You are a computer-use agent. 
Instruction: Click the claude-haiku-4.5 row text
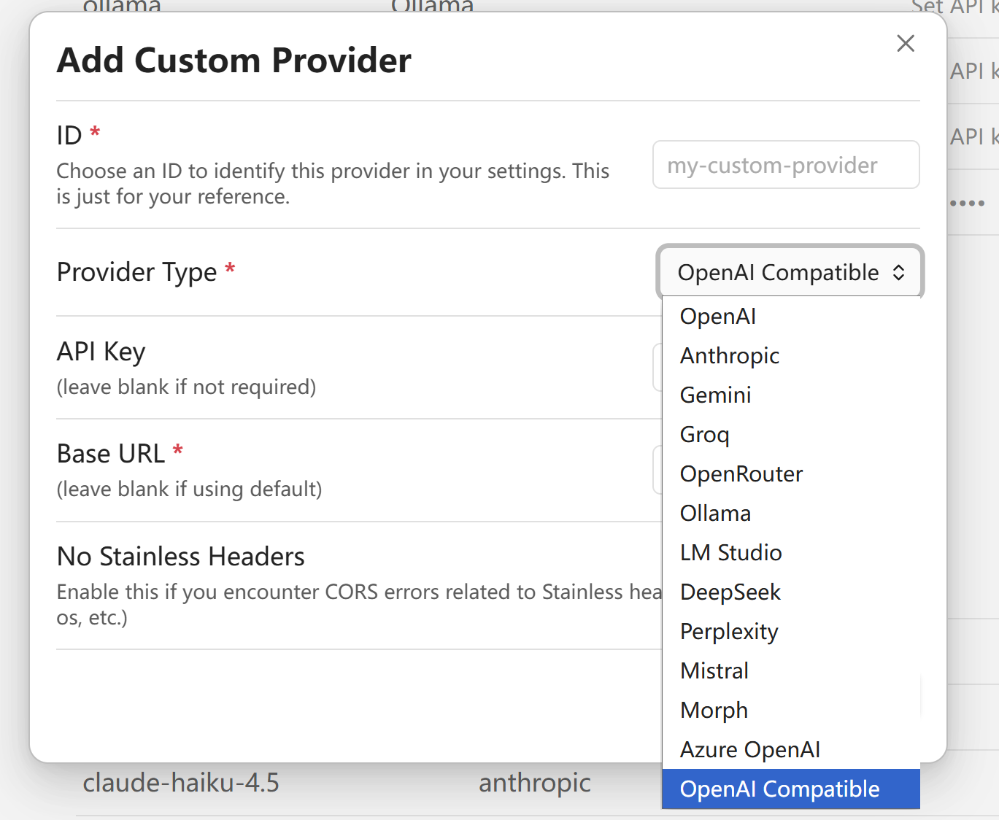181,783
